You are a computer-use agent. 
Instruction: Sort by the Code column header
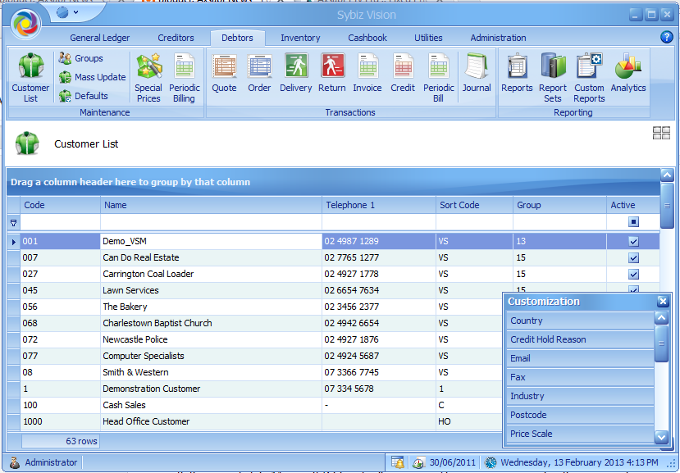pos(60,205)
